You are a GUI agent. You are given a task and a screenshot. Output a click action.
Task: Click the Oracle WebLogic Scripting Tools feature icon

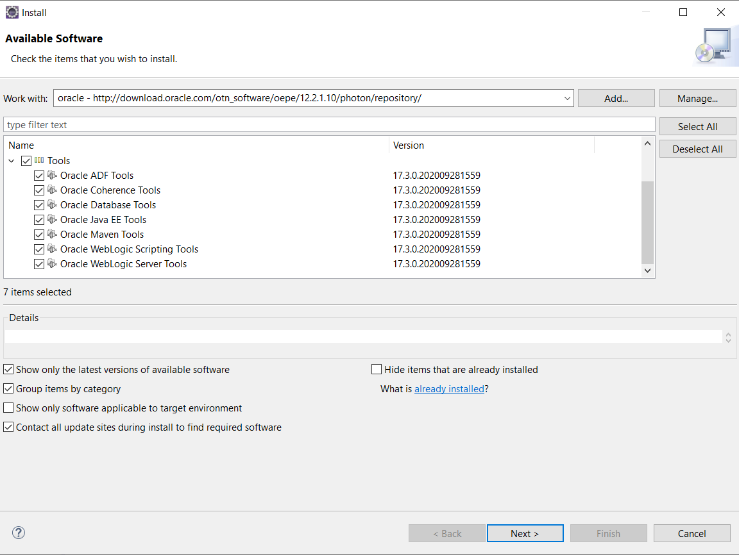pos(53,249)
